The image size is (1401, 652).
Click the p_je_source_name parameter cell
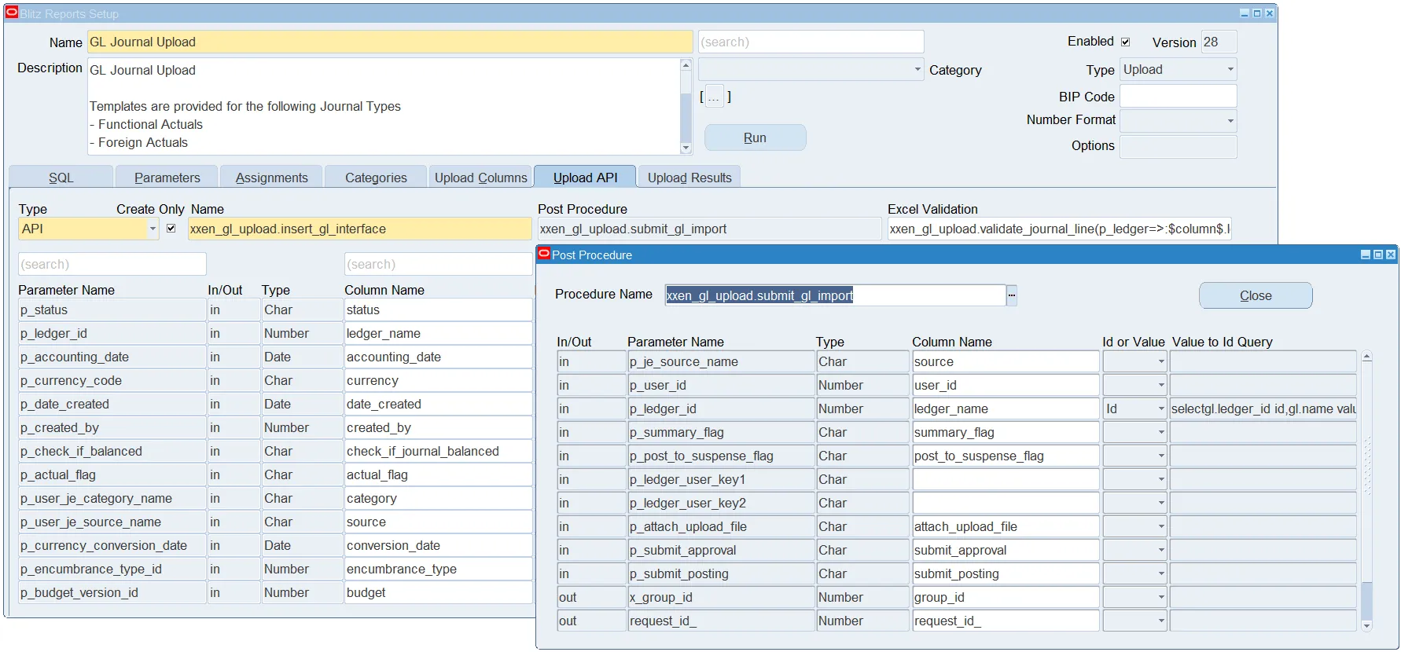coord(721,361)
